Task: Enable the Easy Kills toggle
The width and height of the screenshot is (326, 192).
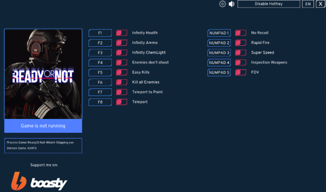Action: [121, 72]
